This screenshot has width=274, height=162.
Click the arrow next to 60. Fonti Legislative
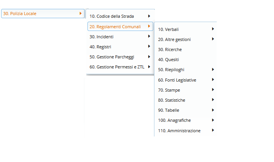213,80
